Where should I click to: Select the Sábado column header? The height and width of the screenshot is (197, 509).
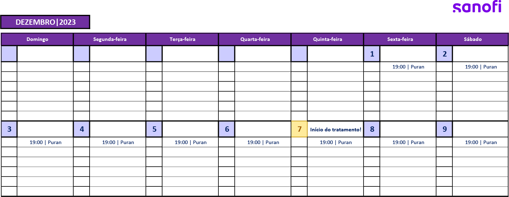(x=473, y=39)
